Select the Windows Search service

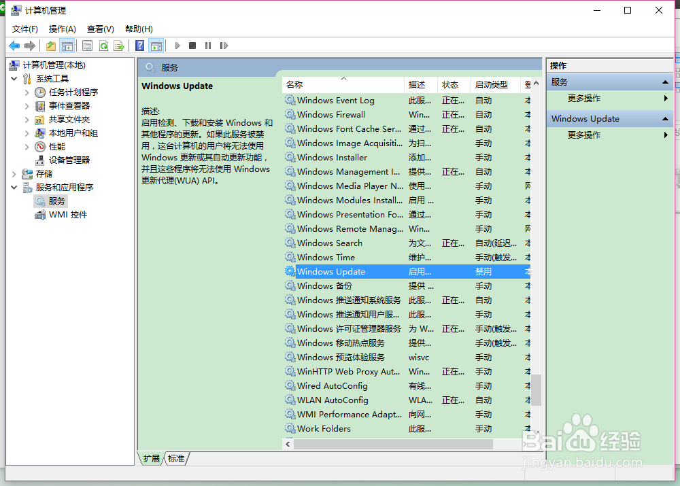[330, 243]
